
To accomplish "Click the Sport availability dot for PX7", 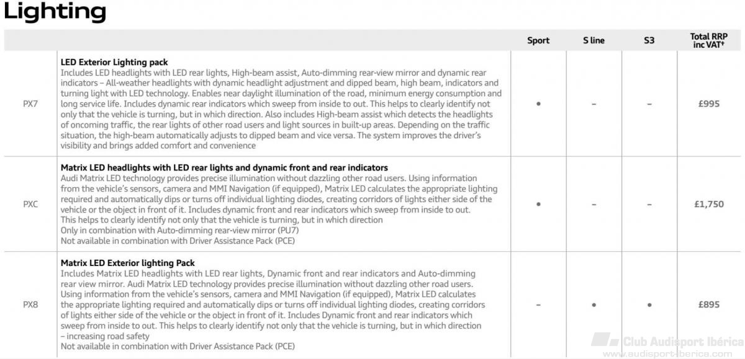I will 538,104.
